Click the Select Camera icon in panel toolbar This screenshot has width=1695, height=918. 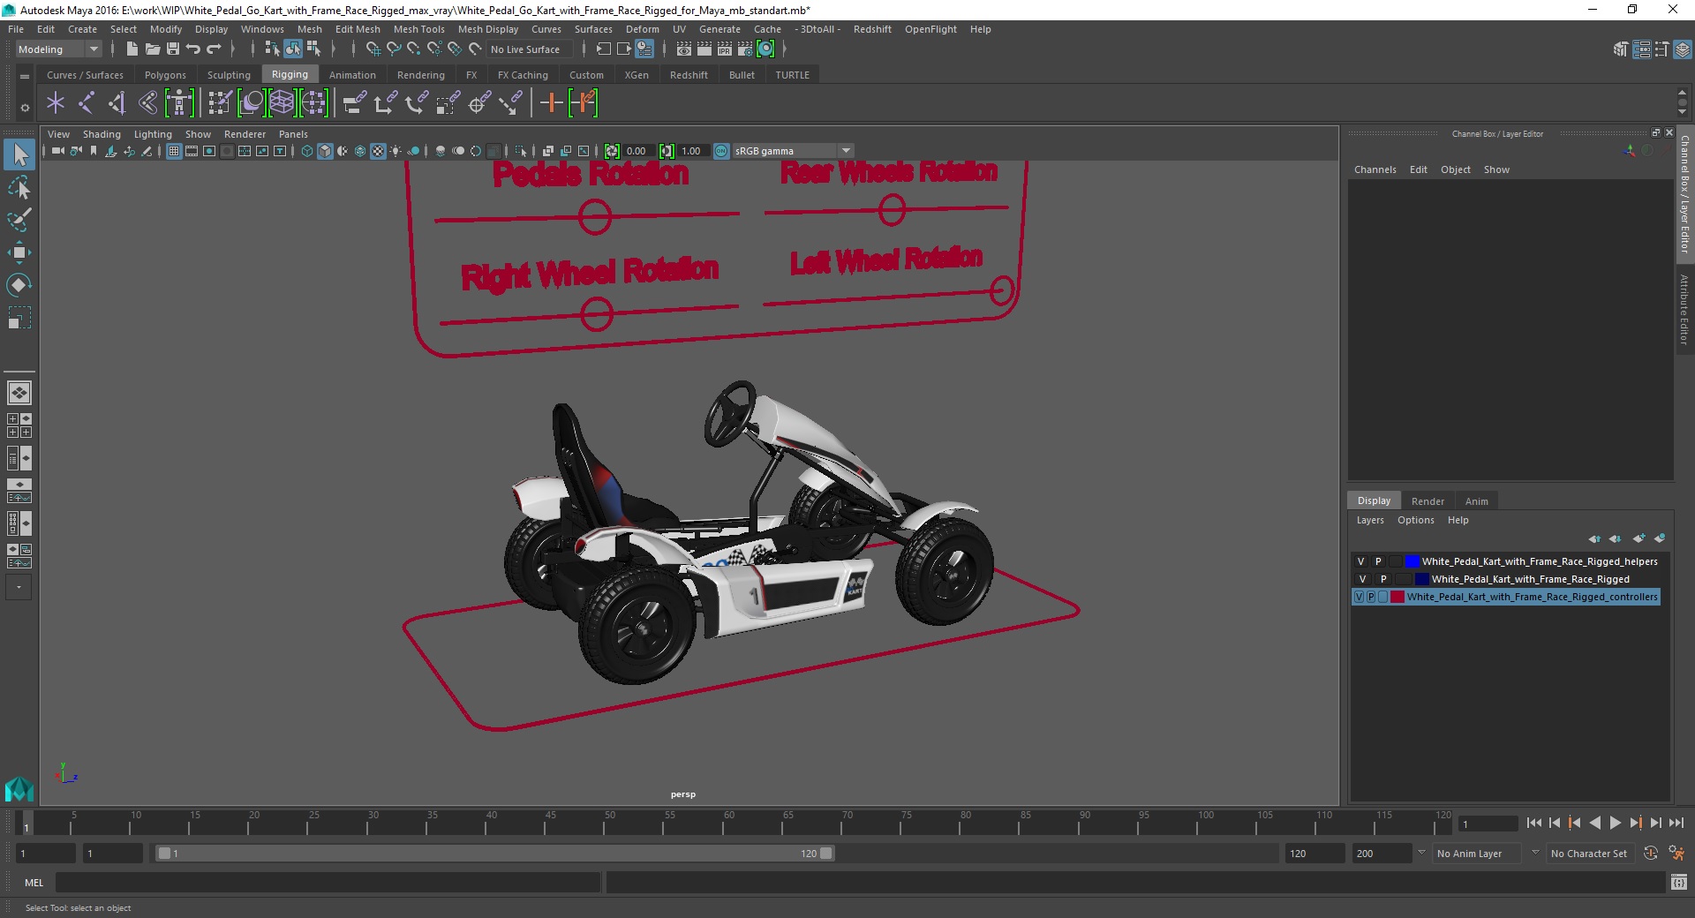[x=58, y=151]
